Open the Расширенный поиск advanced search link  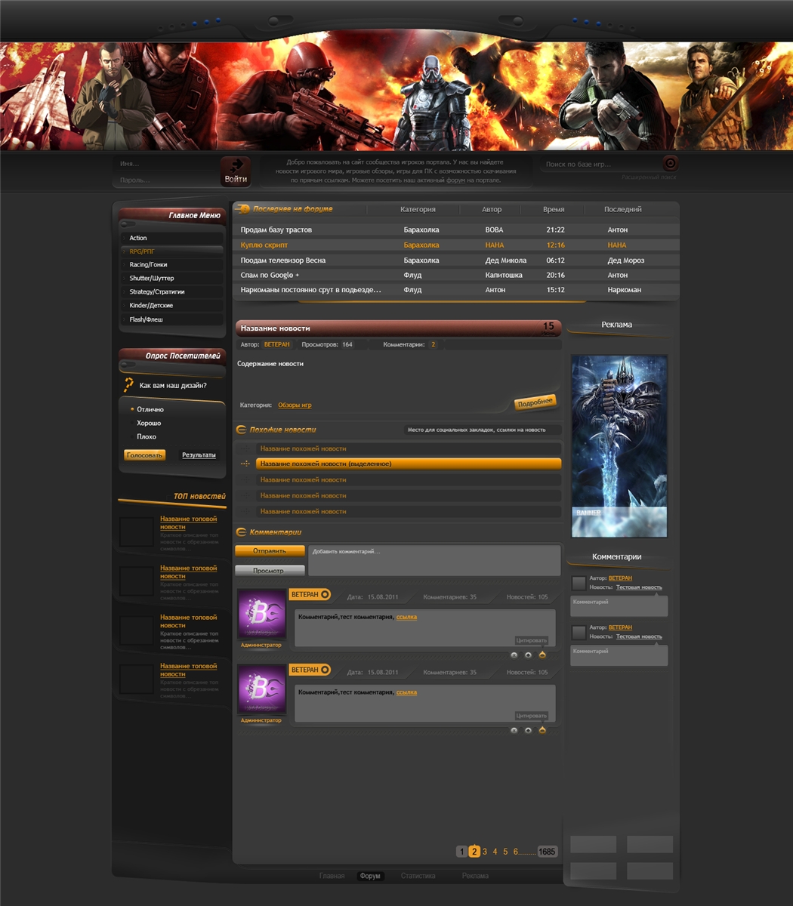(x=649, y=177)
